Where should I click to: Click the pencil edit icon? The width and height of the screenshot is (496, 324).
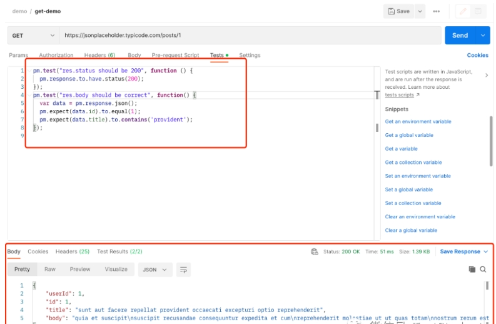(x=463, y=11)
